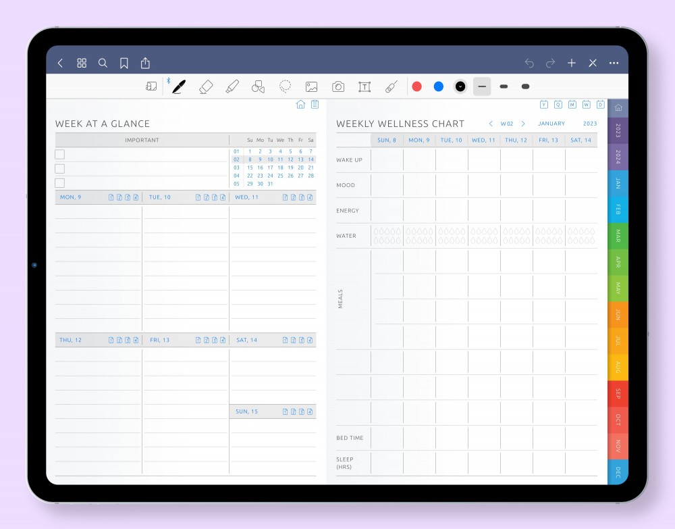The height and width of the screenshot is (529, 675).
Task: Select the Eraser tool
Action: [206, 86]
